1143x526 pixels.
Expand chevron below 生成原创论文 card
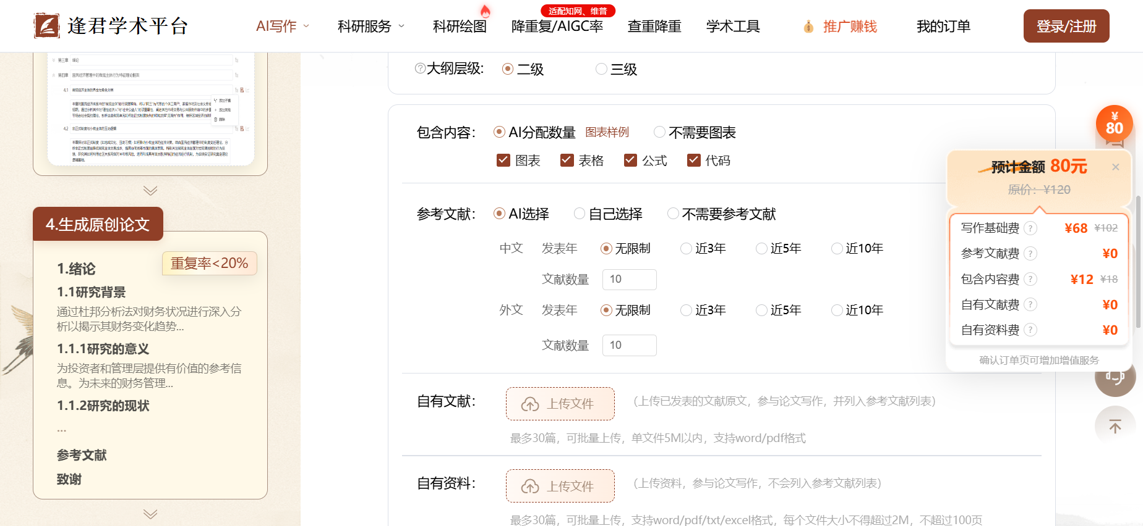pos(150,514)
